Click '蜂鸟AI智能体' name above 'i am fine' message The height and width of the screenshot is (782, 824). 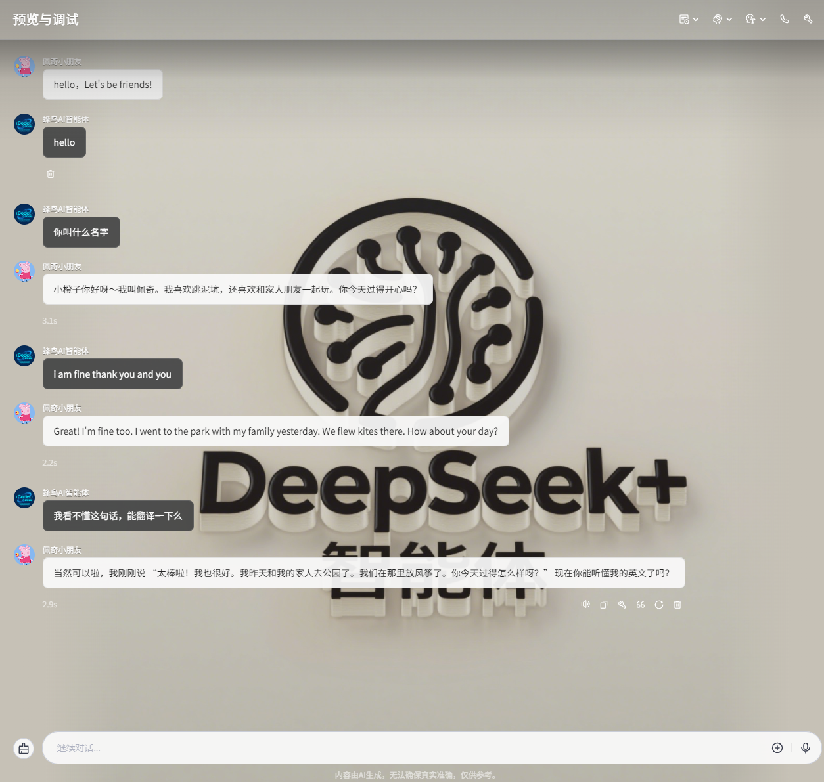(x=66, y=351)
